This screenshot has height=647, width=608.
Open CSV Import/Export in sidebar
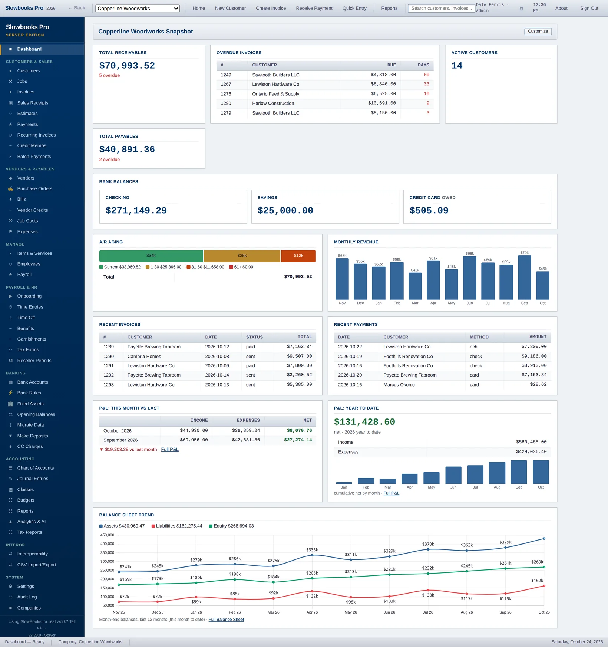tap(42, 565)
